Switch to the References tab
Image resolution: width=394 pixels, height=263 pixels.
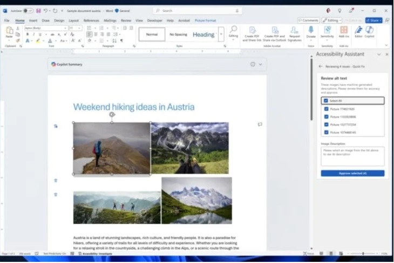pos(91,20)
